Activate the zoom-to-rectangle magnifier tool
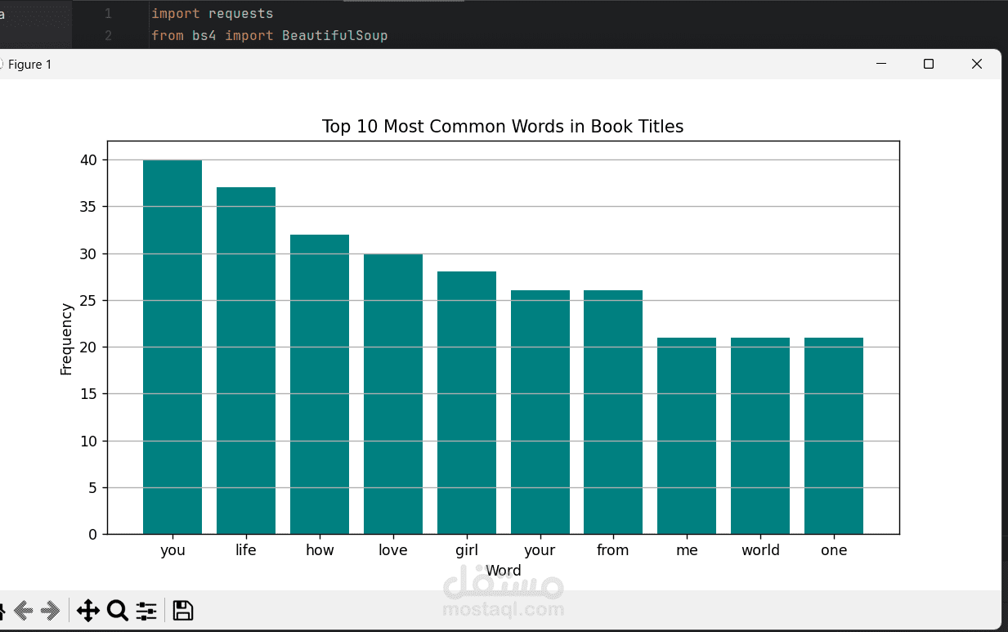Viewport: 1008px width, 632px height. [118, 610]
